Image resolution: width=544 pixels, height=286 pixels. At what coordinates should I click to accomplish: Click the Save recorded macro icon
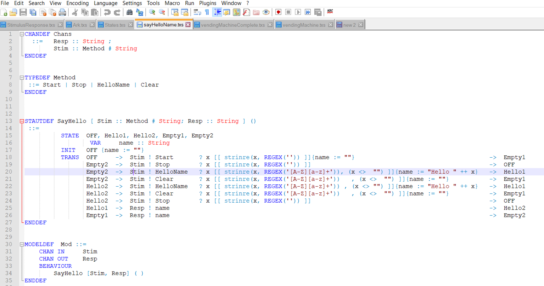pos(318,13)
